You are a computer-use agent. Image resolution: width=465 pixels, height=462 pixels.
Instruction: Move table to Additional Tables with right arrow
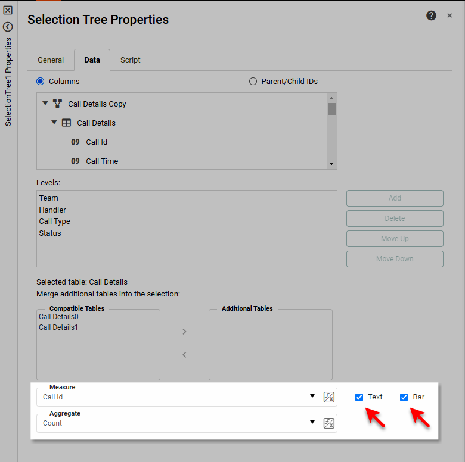coord(184,332)
